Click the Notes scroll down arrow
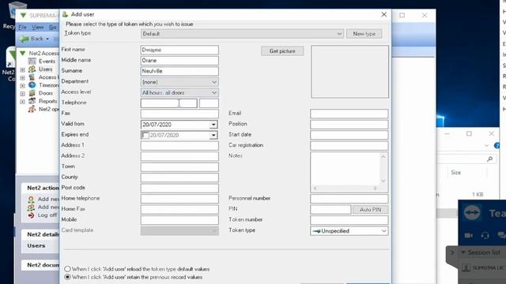The height and width of the screenshot is (284, 506). pyautogui.click(x=383, y=181)
